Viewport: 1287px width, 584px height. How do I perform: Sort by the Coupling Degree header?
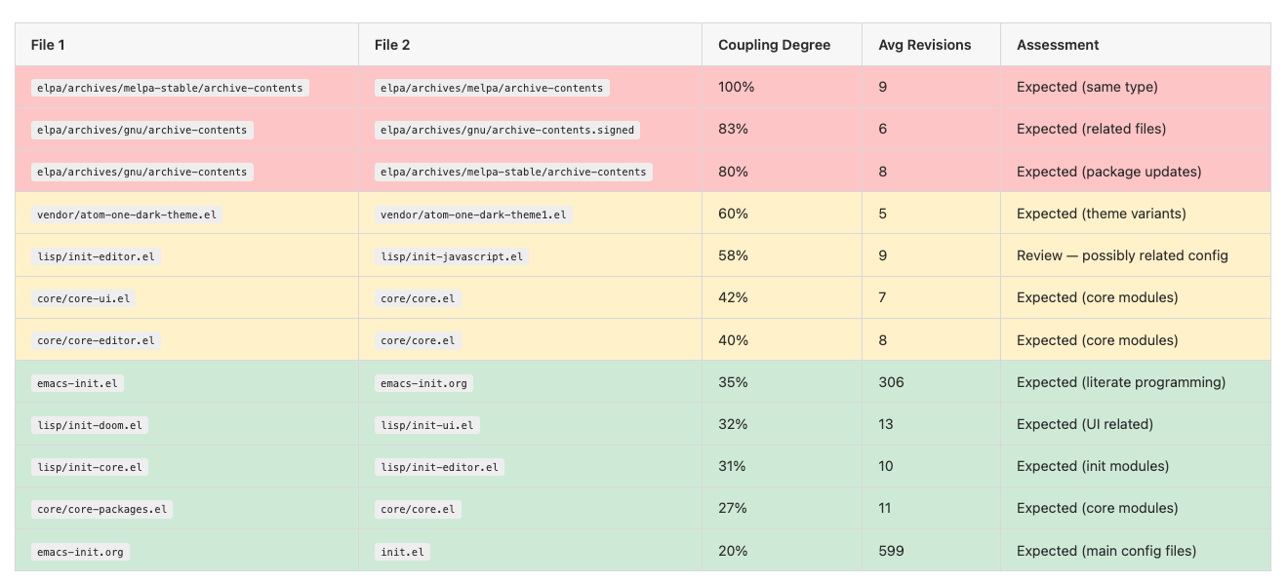click(x=774, y=45)
